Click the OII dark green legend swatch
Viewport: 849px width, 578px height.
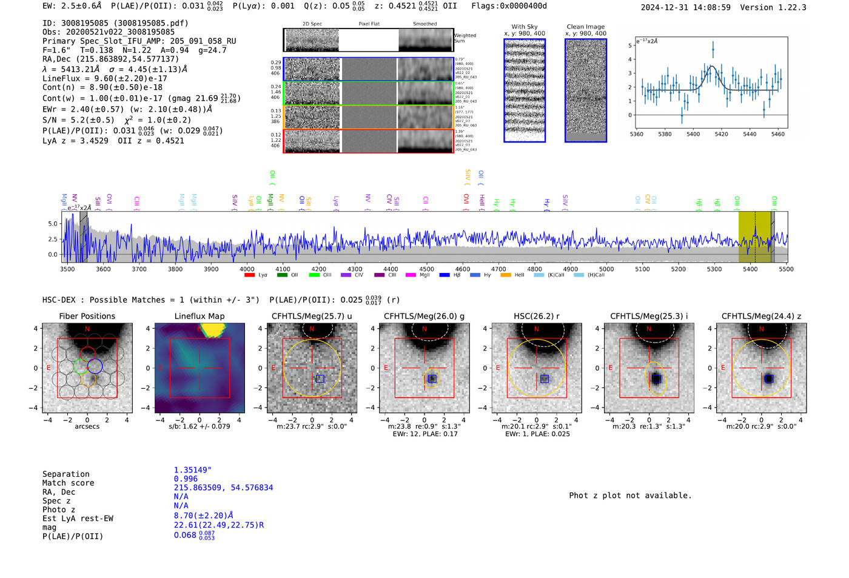pyautogui.click(x=282, y=275)
